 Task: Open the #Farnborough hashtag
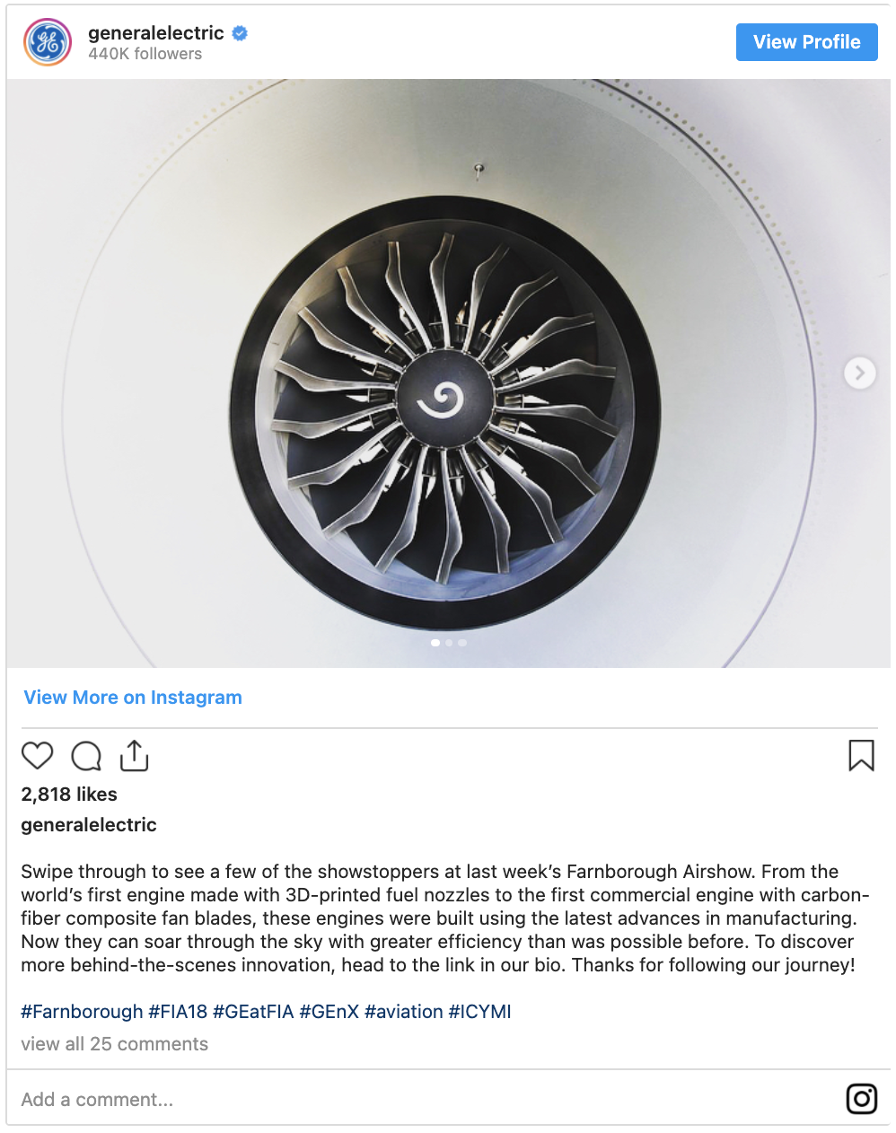tap(82, 1012)
